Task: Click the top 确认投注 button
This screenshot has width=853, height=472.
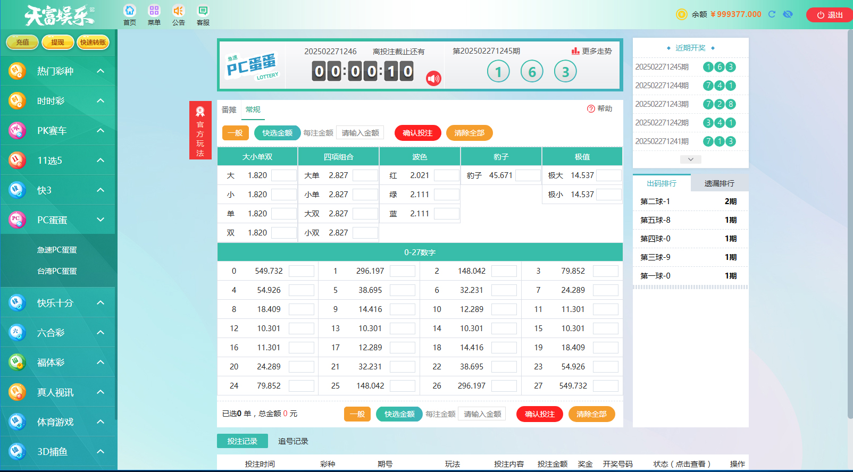Action: tap(417, 133)
